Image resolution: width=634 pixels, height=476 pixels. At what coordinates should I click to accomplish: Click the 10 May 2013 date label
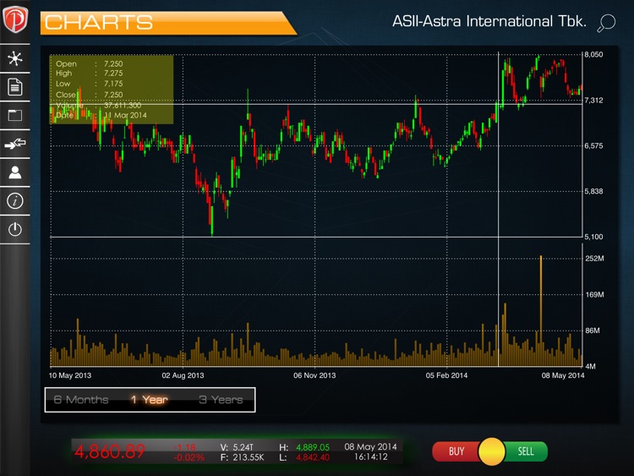[x=70, y=375]
